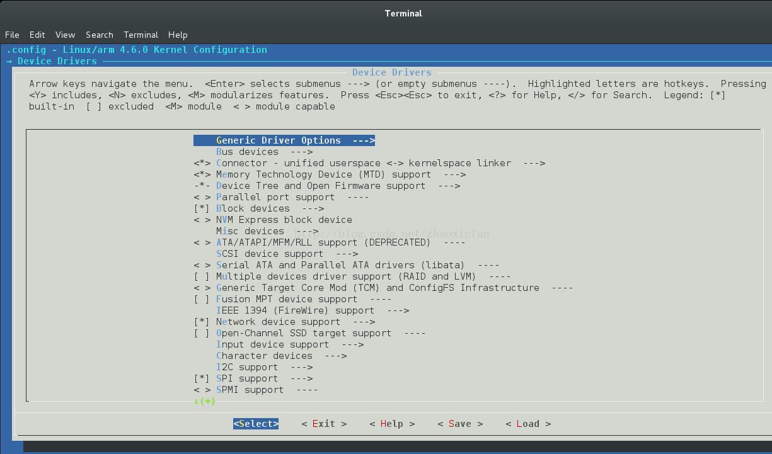Expand SCSI device support submenu arrow
The height and width of the screenshot is (454, 772).
(x=347, y=254)
